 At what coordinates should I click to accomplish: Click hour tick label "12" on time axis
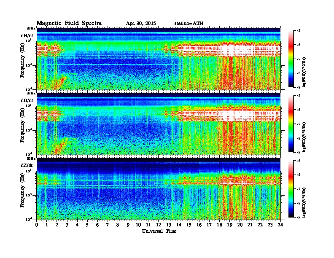159,225
